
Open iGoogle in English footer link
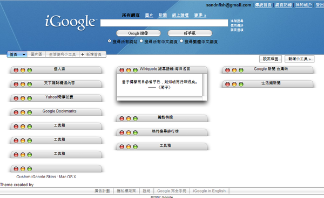pos(210,191)
